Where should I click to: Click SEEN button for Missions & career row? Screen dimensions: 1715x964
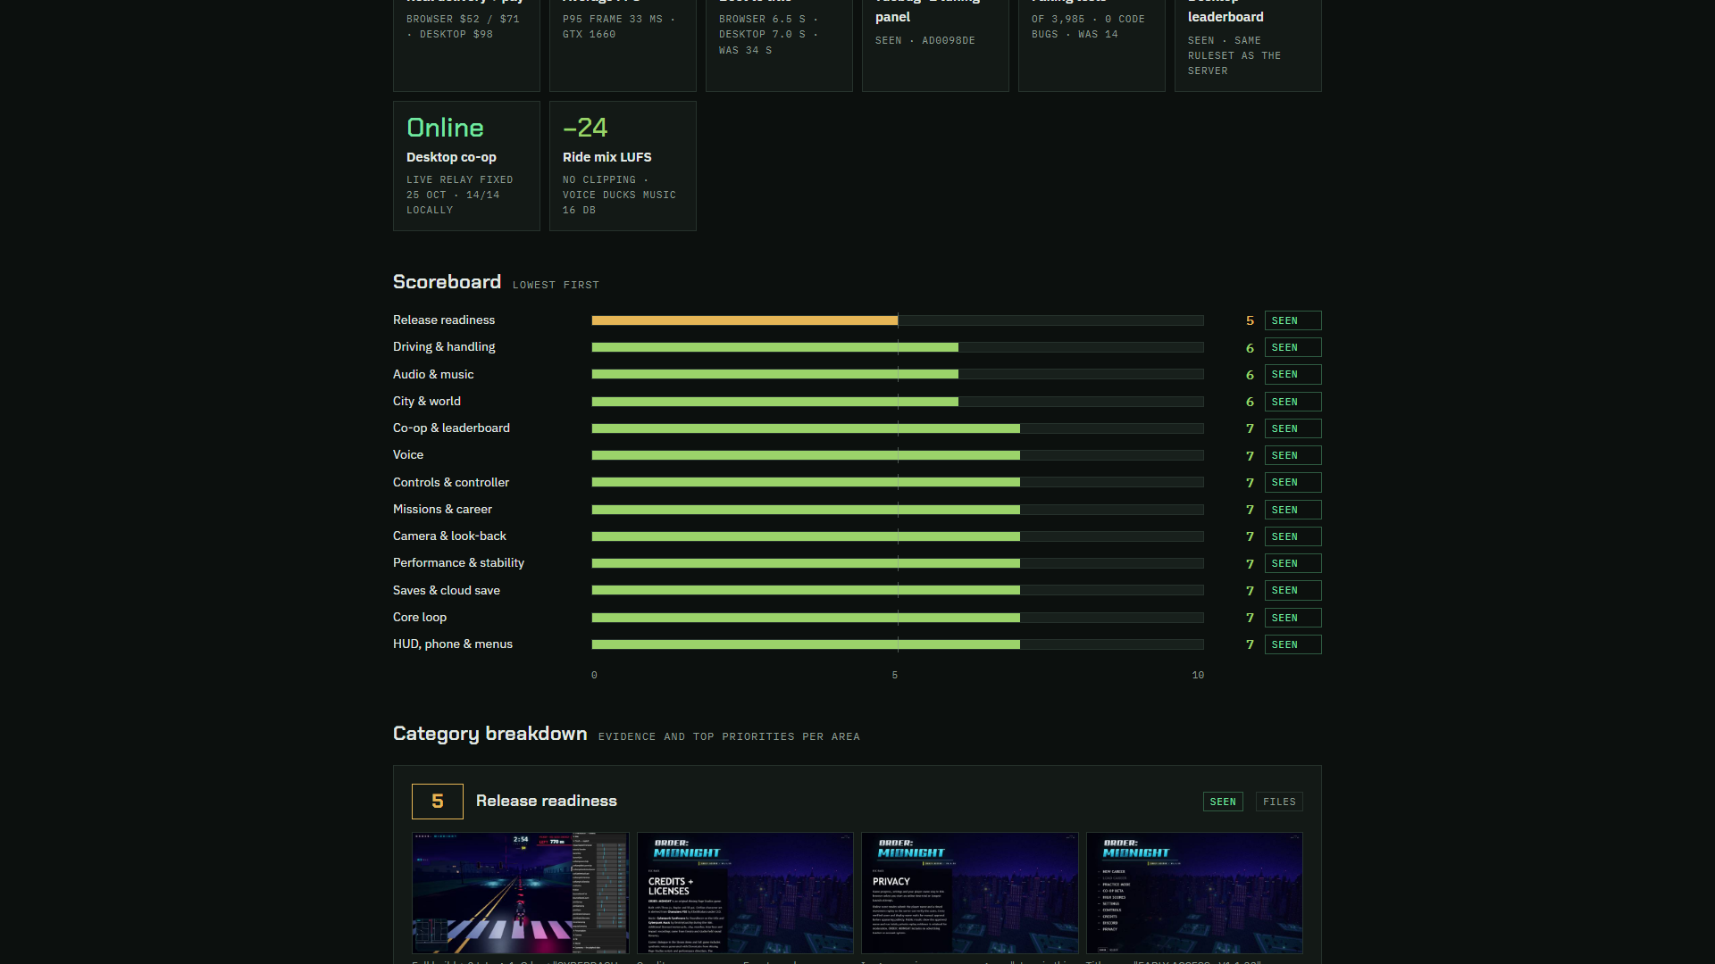click(x=1293, y=510)
